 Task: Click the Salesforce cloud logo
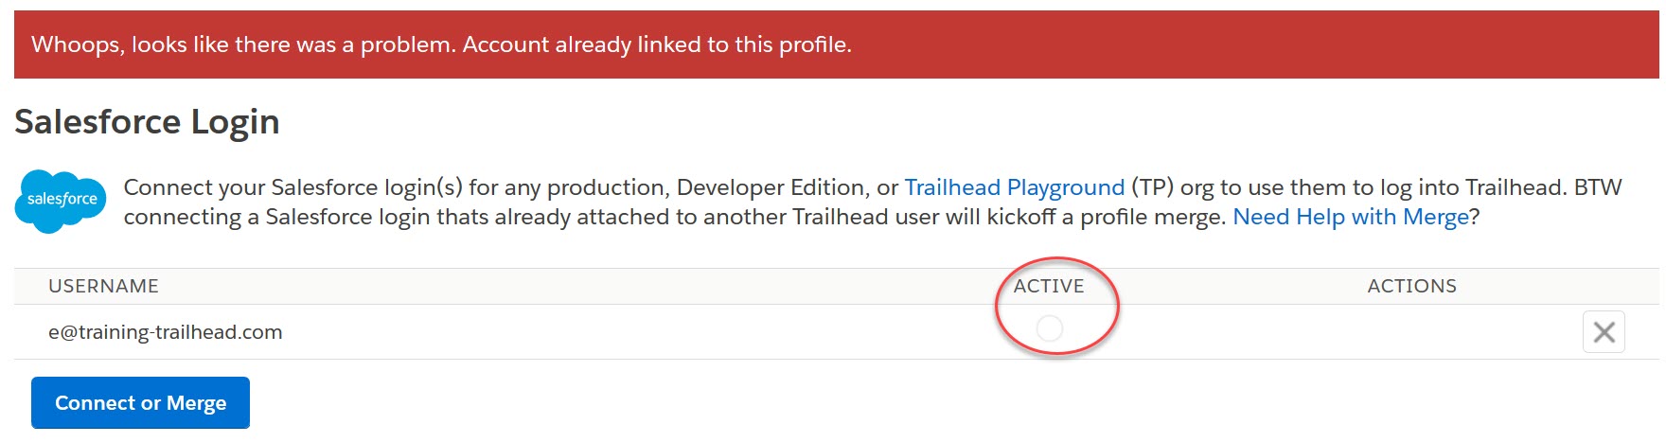pos(61,201)
